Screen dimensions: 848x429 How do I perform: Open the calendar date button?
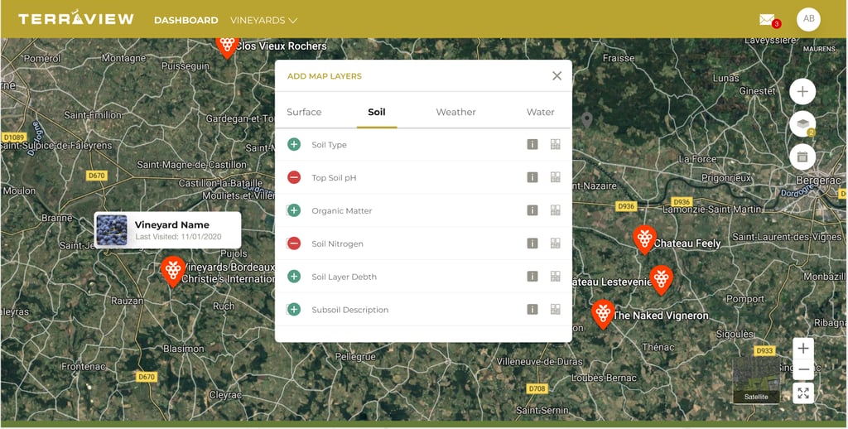[802, 157]
